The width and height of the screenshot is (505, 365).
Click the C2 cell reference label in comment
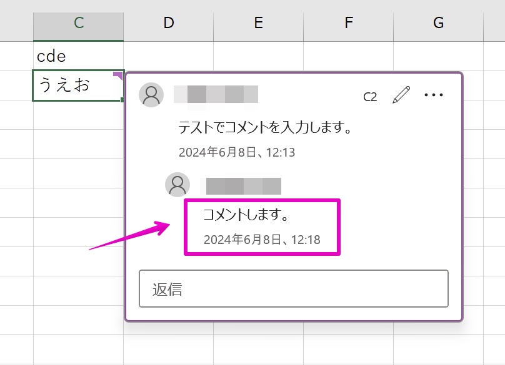coord(370,97)
